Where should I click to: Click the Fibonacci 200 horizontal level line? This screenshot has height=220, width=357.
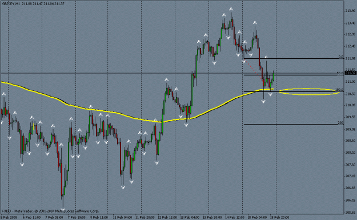point(294,125)
